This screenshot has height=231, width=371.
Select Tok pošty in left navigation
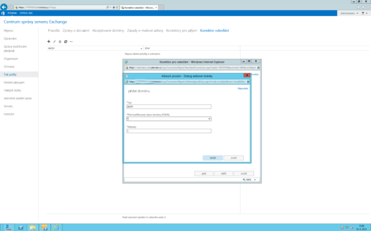[19, 74]
